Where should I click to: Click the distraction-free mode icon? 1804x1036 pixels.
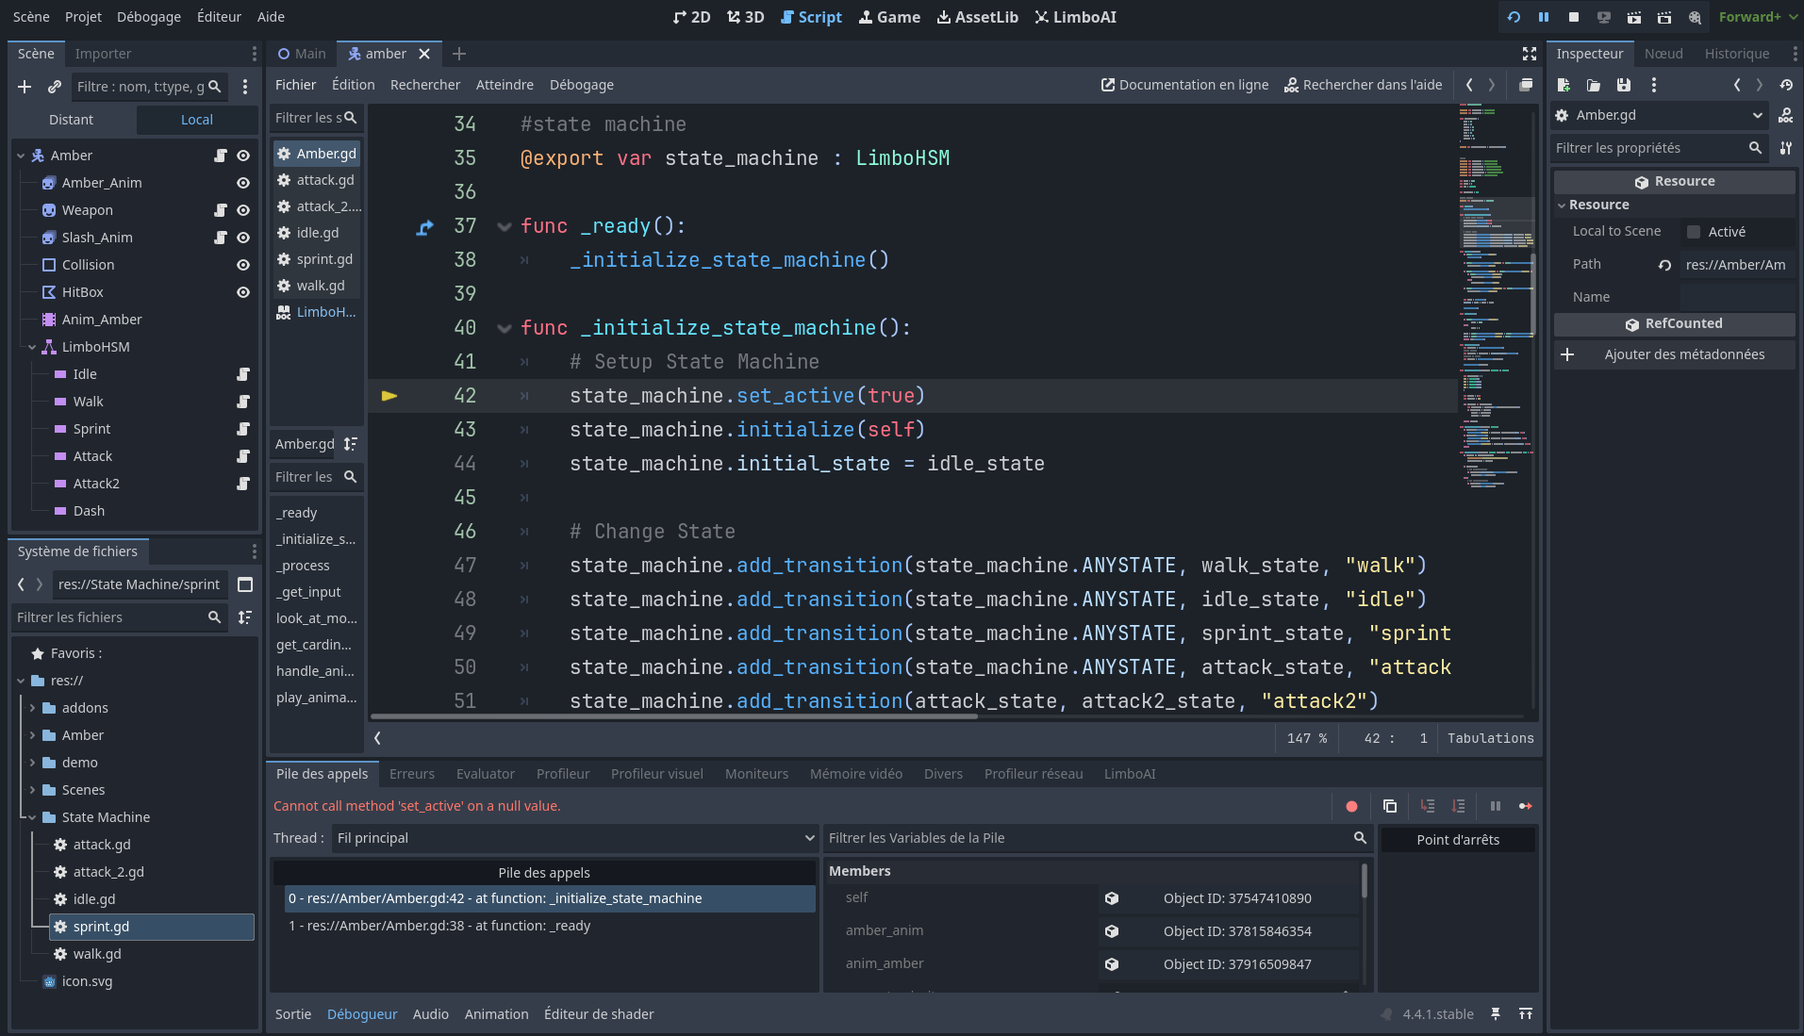tap(1530, 54)
